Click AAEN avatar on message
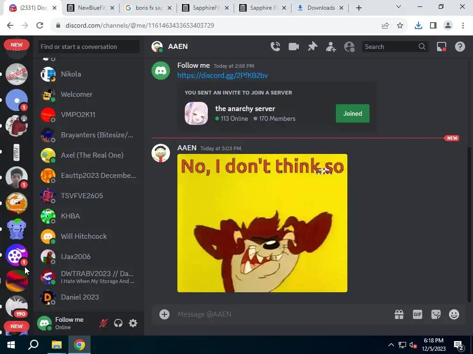 click(x=161, y=153)
